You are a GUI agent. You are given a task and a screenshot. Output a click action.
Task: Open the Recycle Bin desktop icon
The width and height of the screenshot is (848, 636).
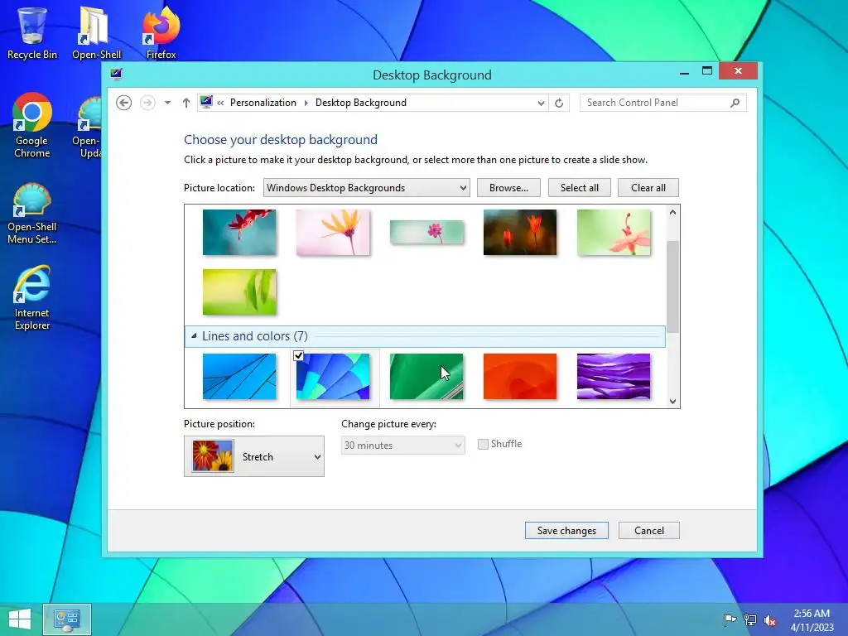coord(32,32)
